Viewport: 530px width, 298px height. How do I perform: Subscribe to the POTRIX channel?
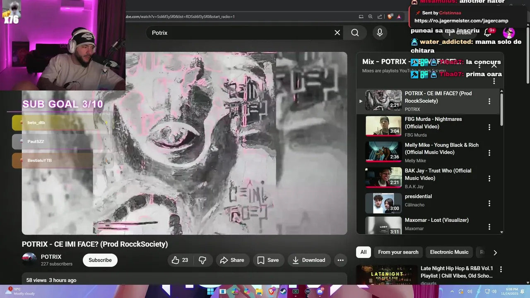[x=100, y=260]
